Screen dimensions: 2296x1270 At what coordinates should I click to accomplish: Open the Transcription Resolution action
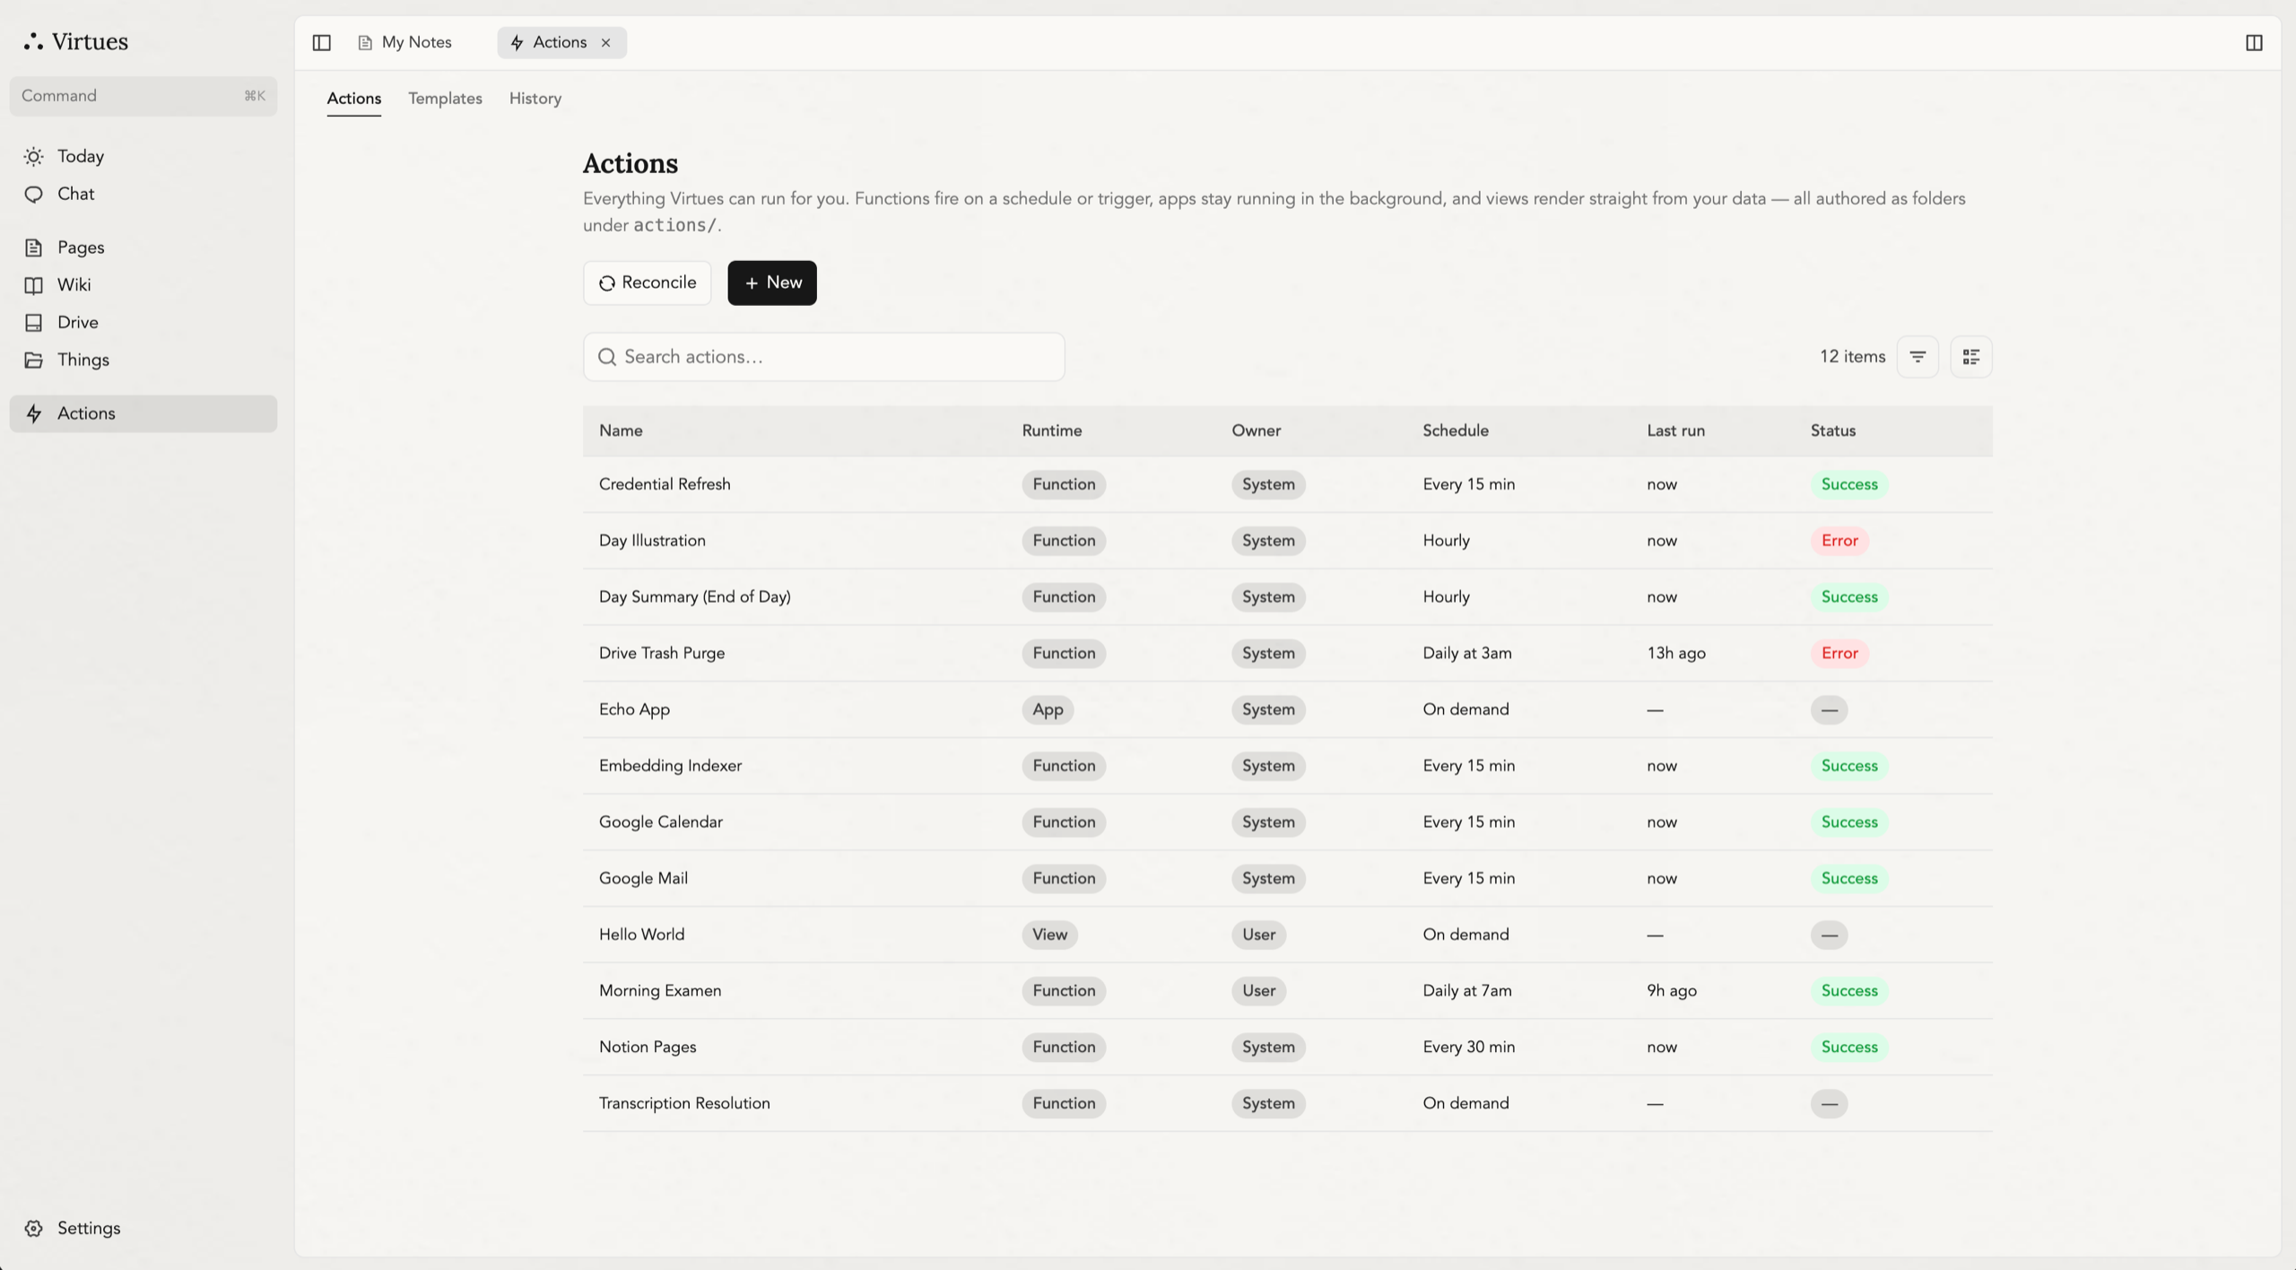coord(1288,1103)
